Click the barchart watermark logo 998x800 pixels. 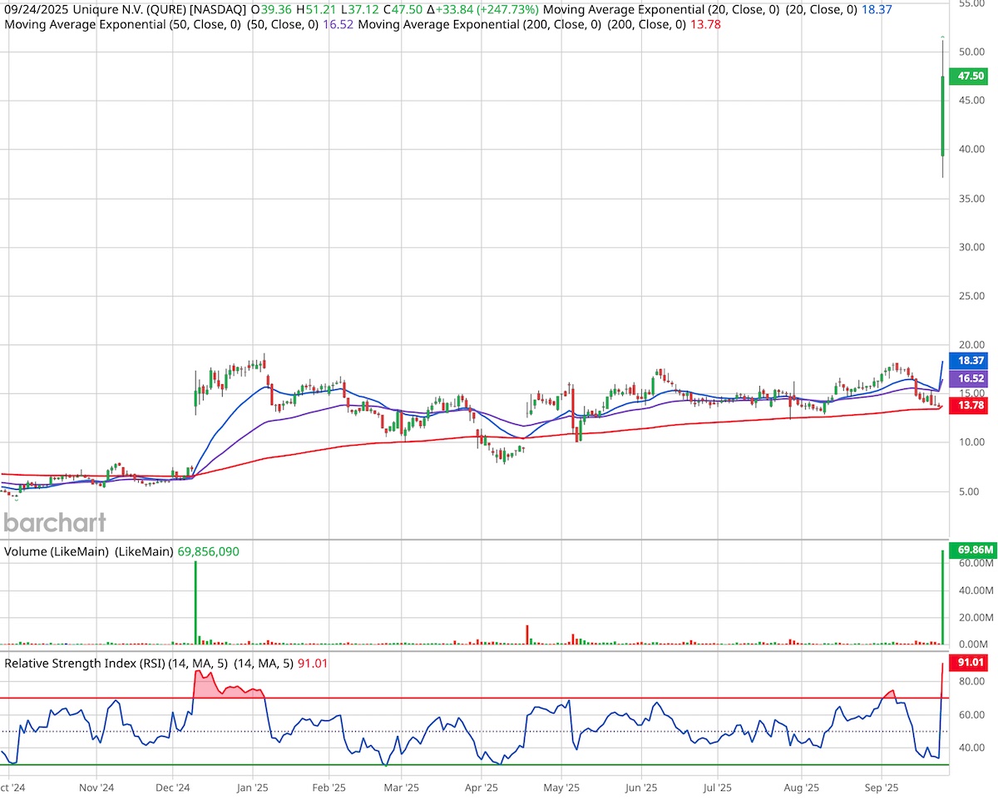(x=53, y=523)
